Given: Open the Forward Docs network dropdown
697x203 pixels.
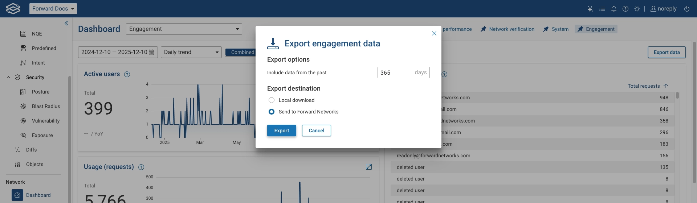Looking at the screenshot, I should click(53, 9).
